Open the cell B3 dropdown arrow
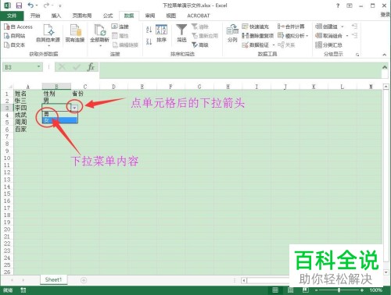 coord(74,108)
